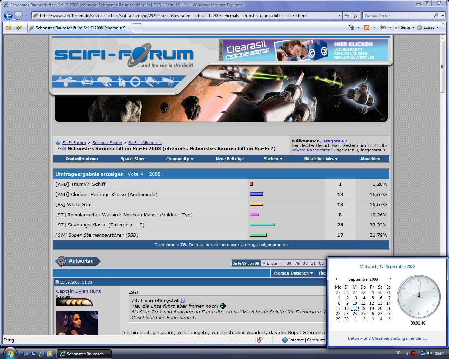
Task: Click the Add to Favorites icon
Action: coord(19,27)
